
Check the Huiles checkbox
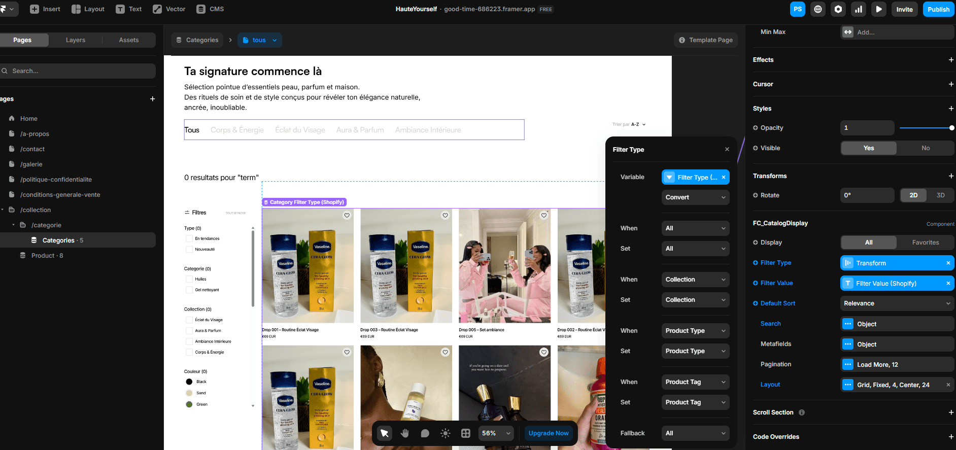pos(189,279)
